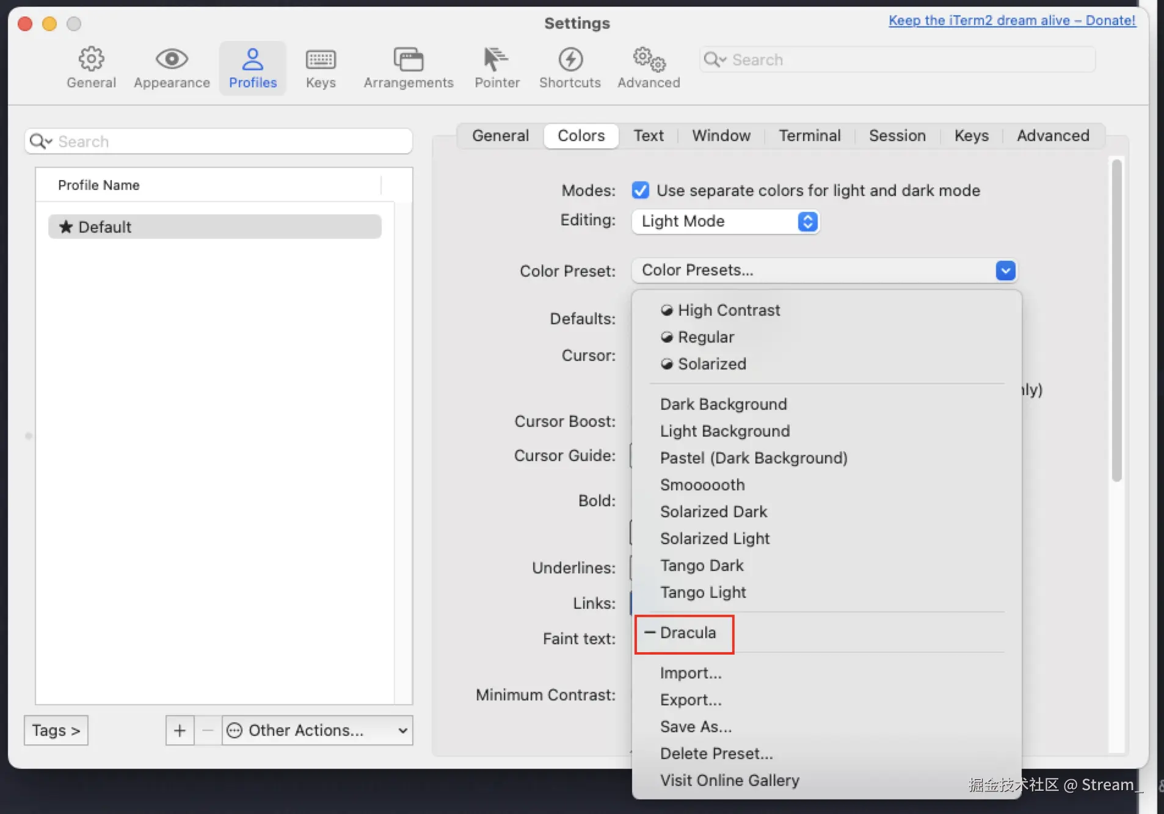Image resolution: width=1164 pixels, height=814 pixels.
Task: Click the Profile Name column header
Action: tap(208, 185)
